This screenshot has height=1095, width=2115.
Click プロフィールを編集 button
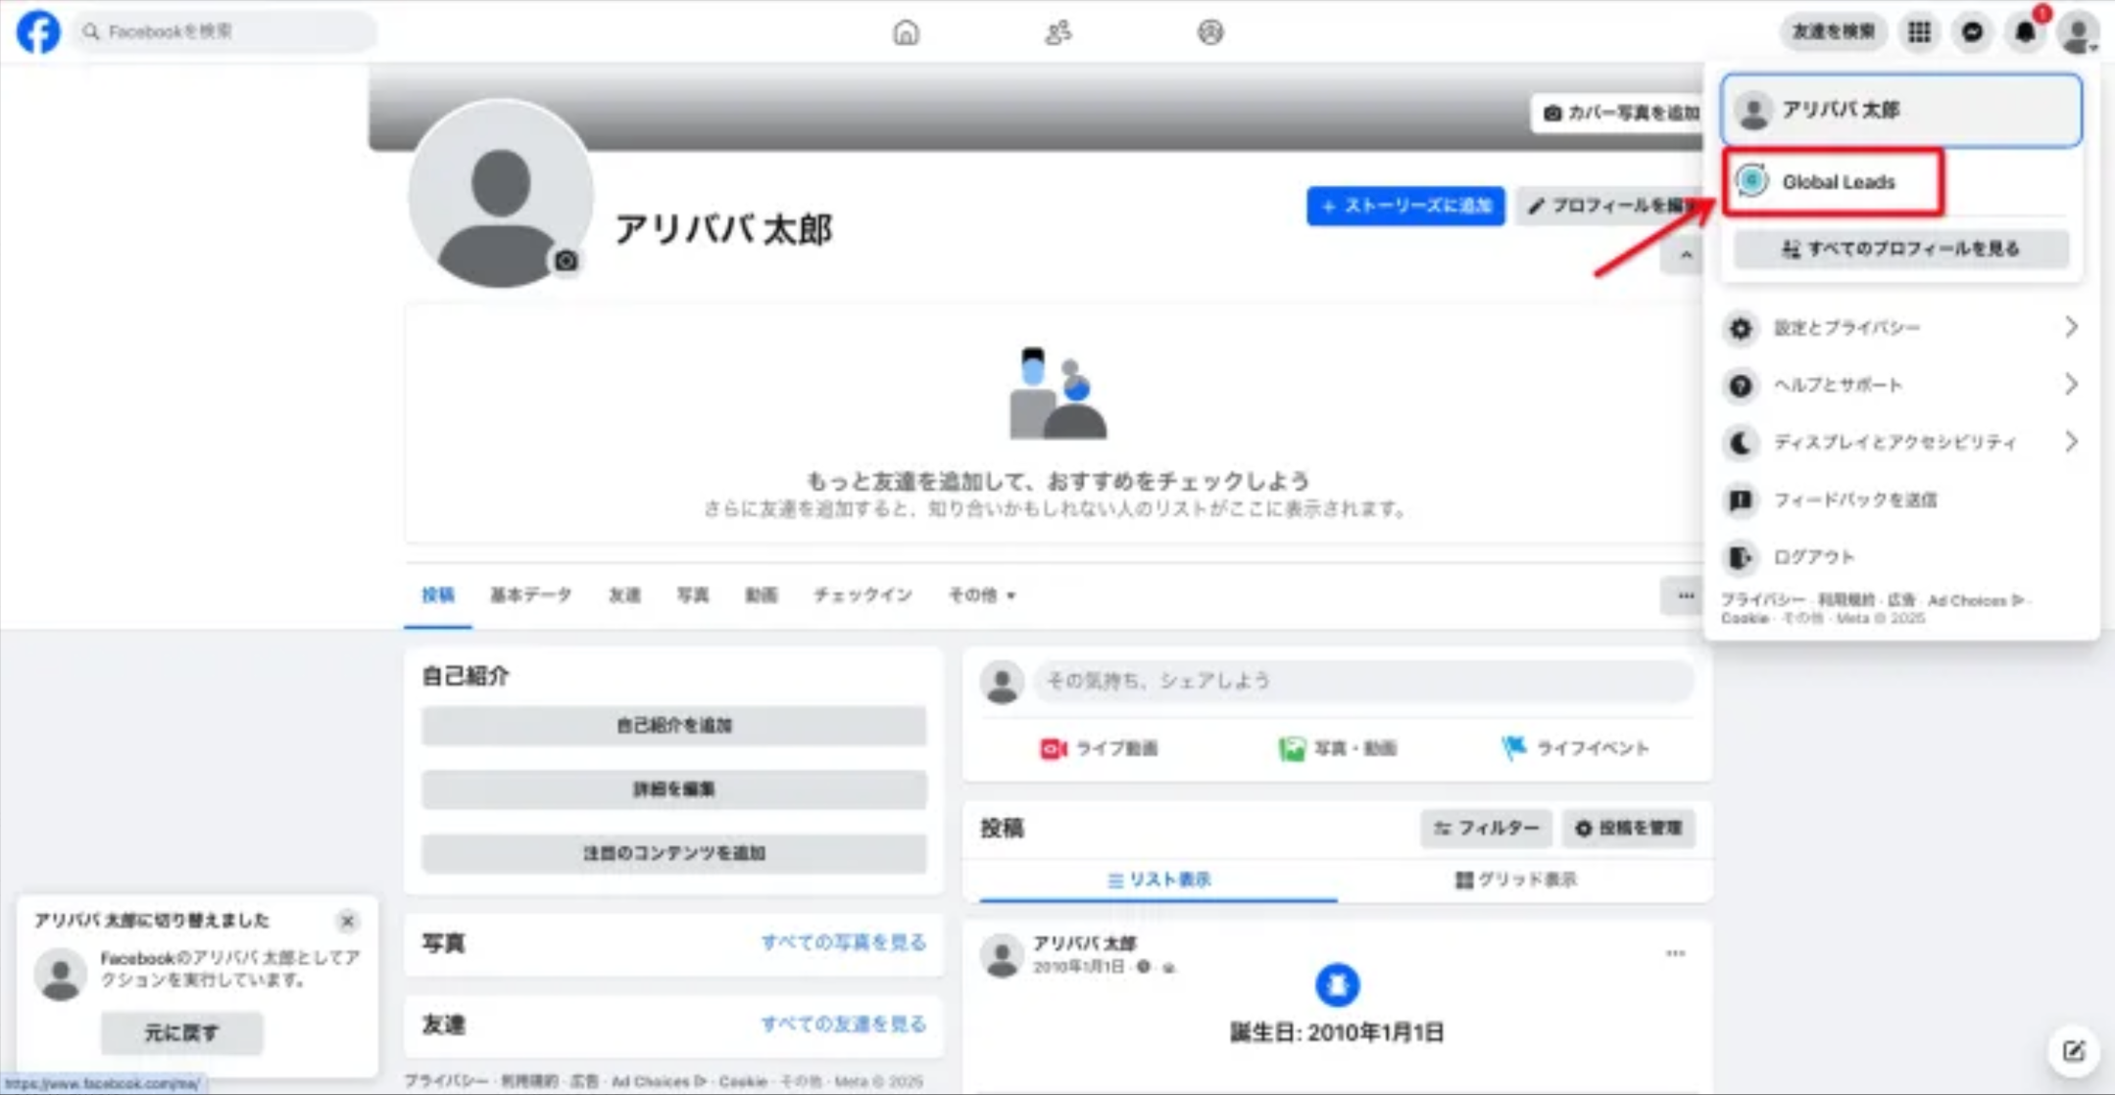click(x=1610, y=206)
